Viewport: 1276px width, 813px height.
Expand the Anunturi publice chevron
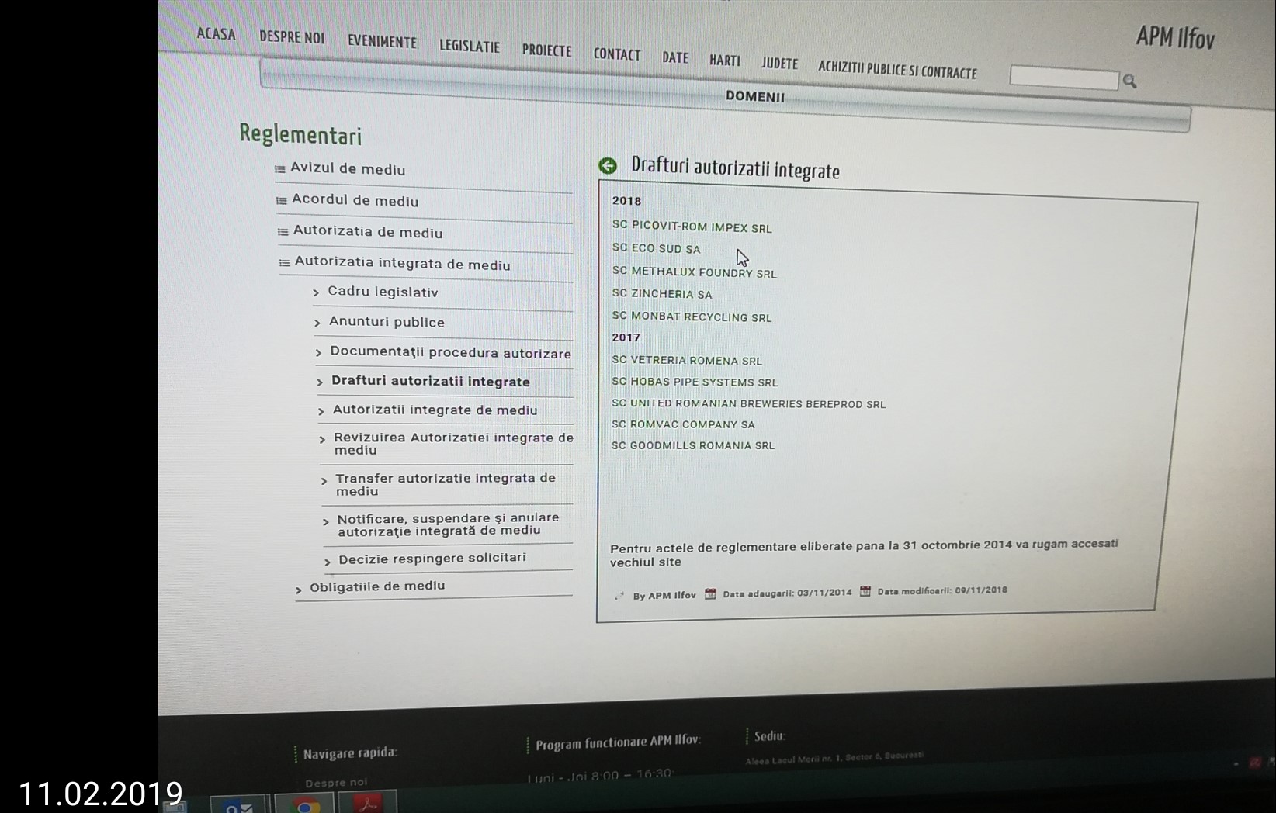(317, 323)
